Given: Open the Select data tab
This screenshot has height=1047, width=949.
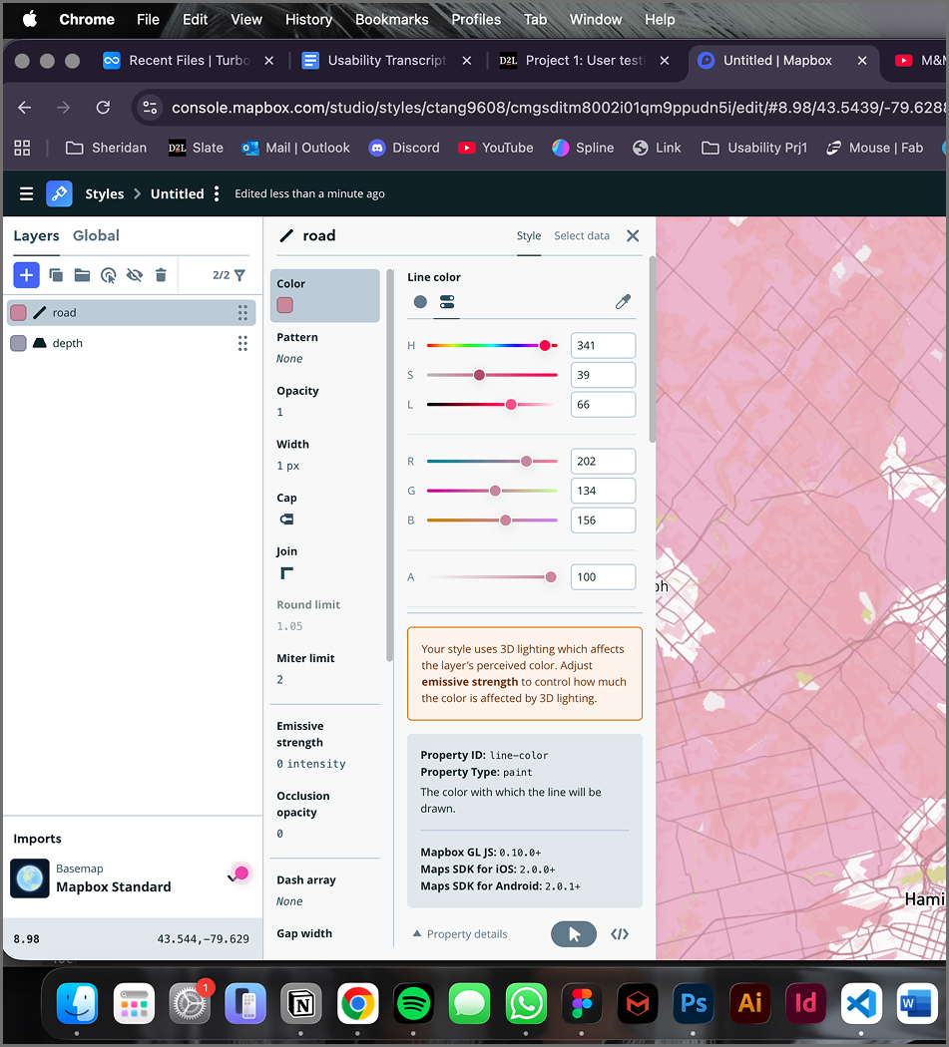Looking at the screenshot, I should [582, 236].
